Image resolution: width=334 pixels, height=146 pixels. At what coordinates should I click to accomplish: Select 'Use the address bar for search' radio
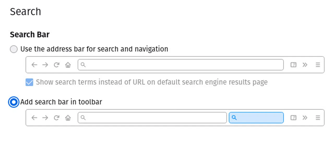point(14,49)
